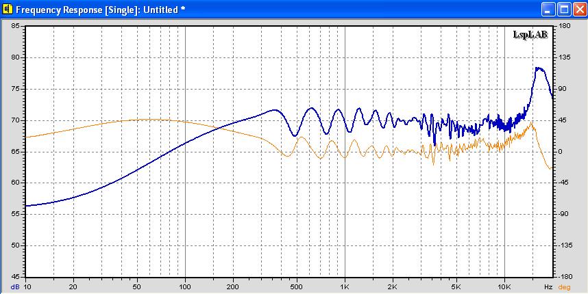This screenshot has width=588, height=294.
Task: Close the Frequency Response window
Action: click(580, 10)
